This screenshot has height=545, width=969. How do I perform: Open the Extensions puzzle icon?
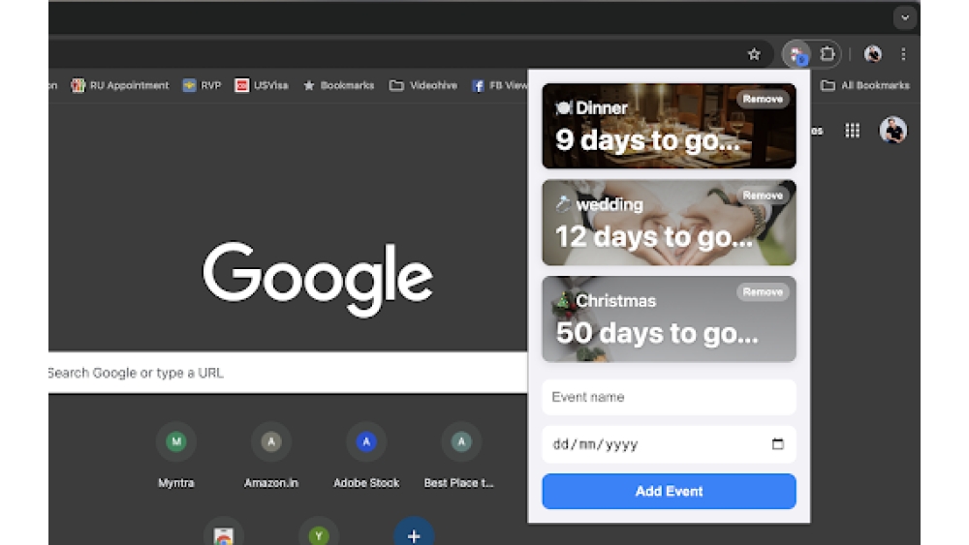pos(827,54)
